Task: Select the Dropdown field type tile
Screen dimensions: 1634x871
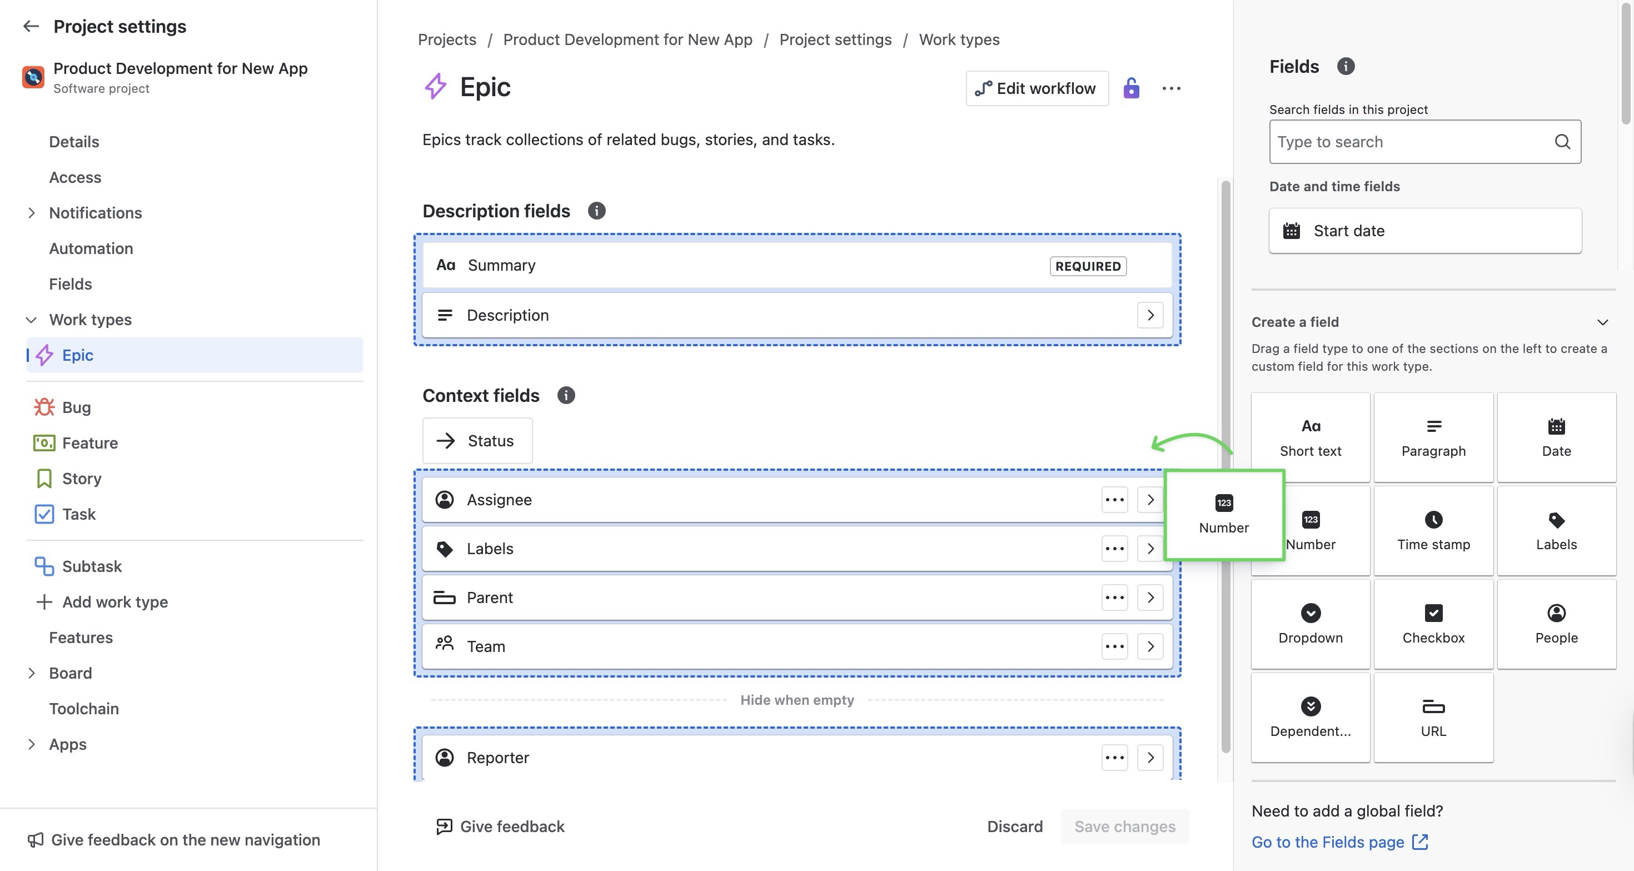Action: (1310, 624)
